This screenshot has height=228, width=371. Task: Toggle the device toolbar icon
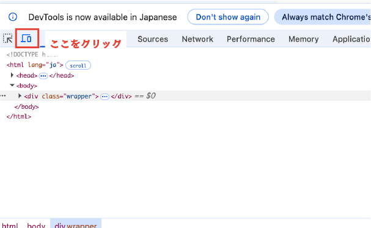point(26,38)
